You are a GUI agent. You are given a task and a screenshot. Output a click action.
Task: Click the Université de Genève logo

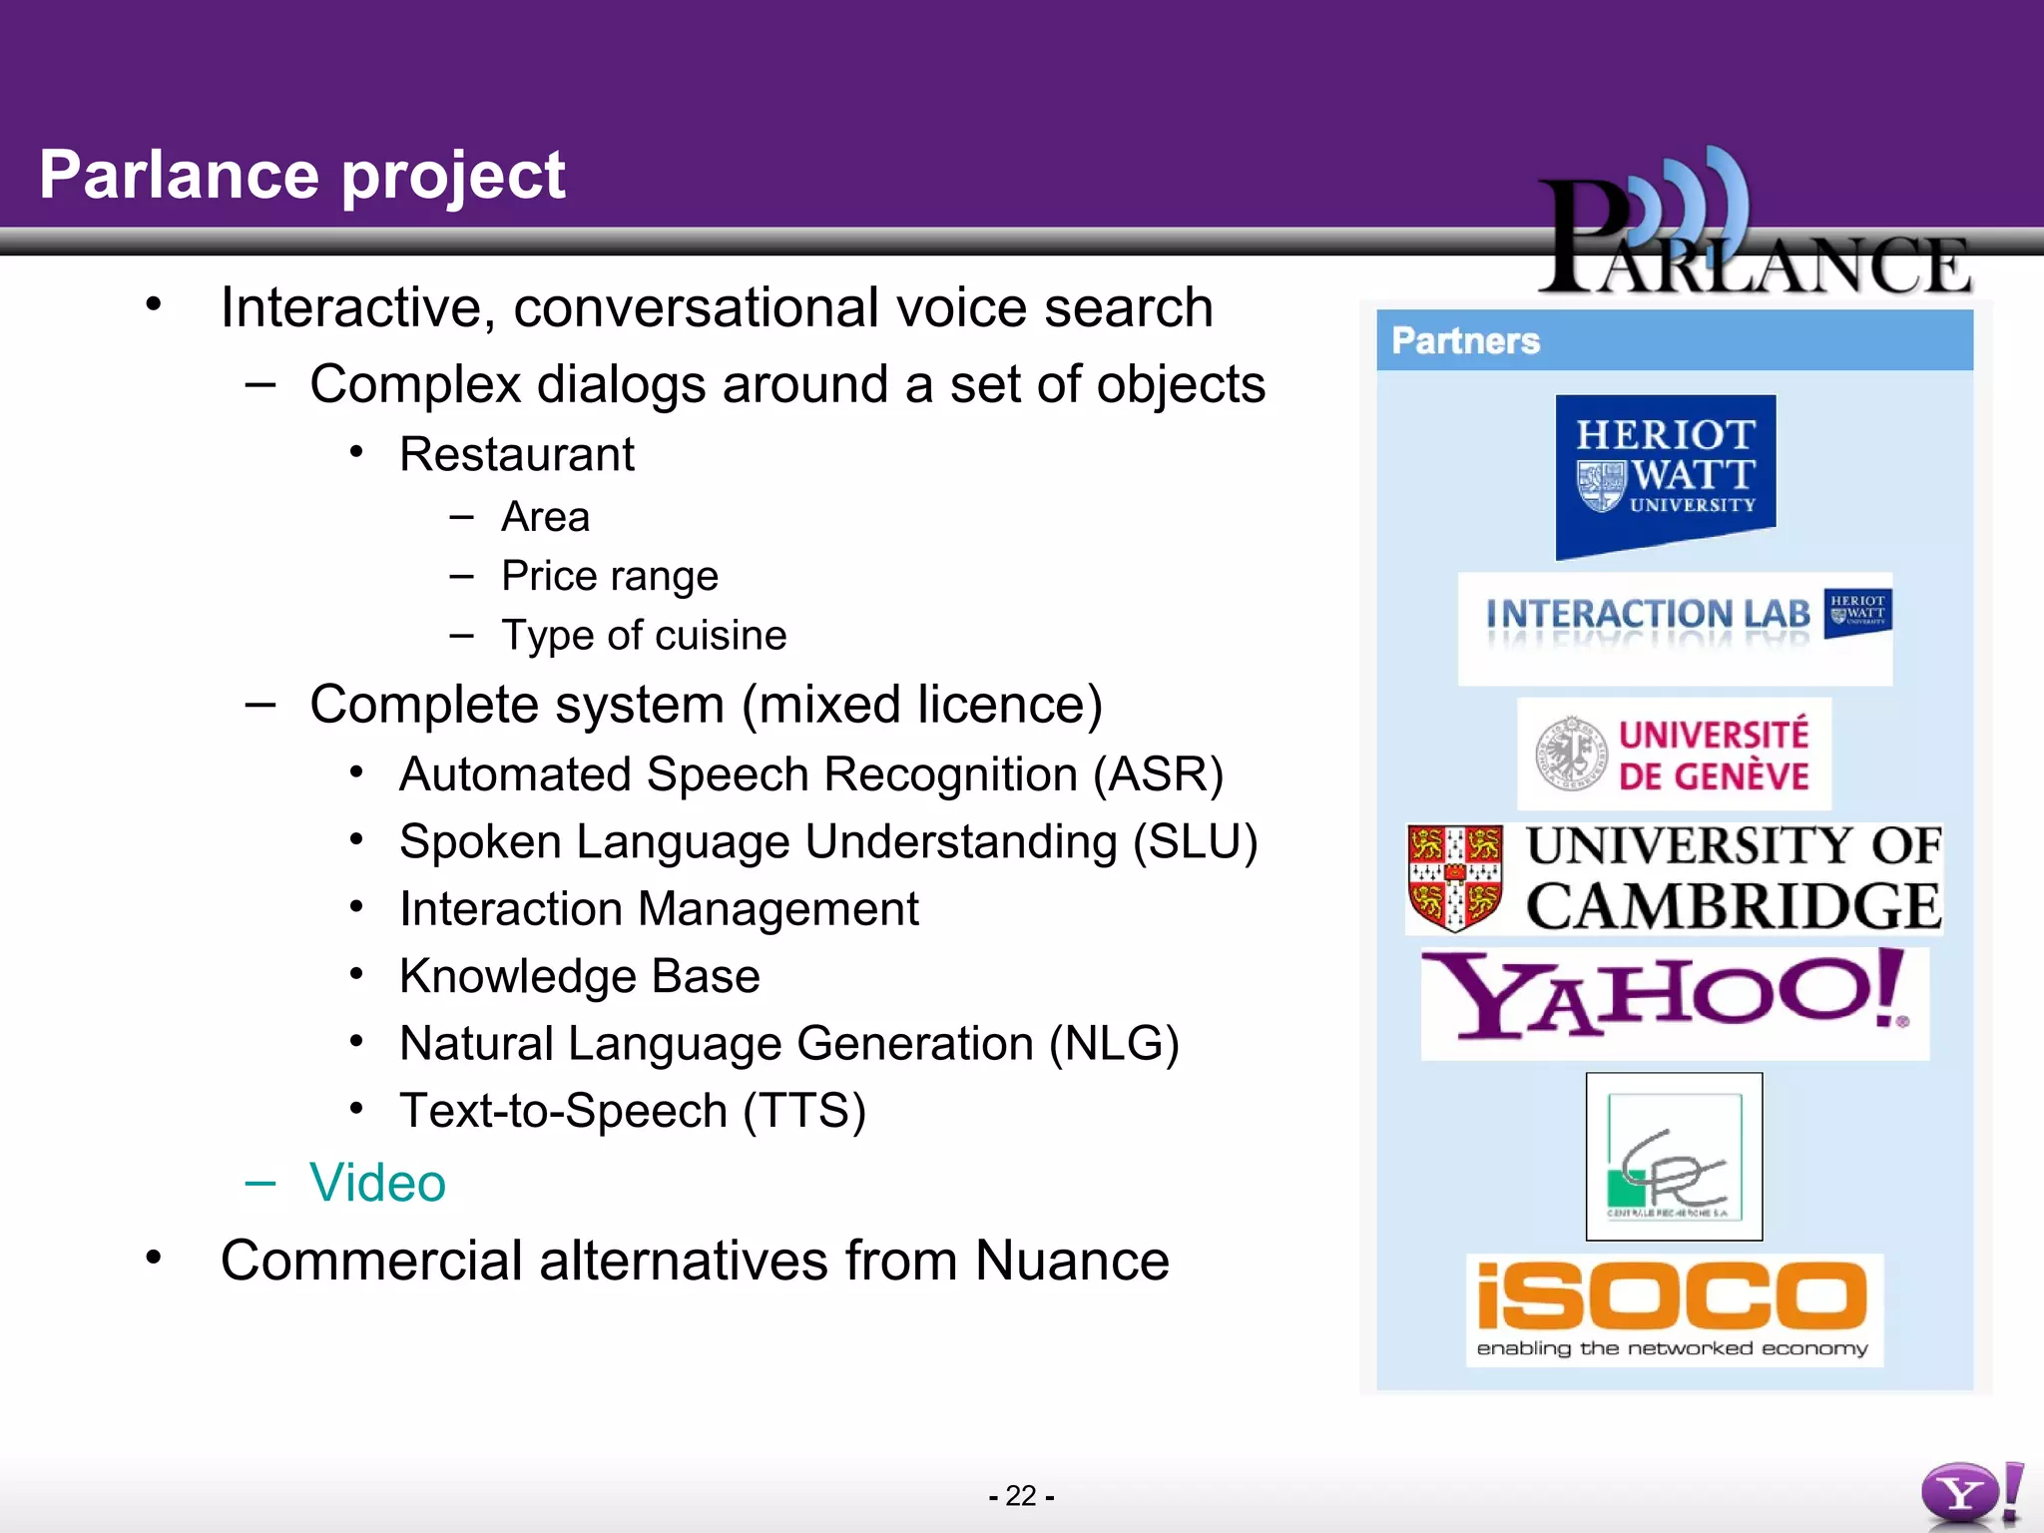click(1675, 755)
